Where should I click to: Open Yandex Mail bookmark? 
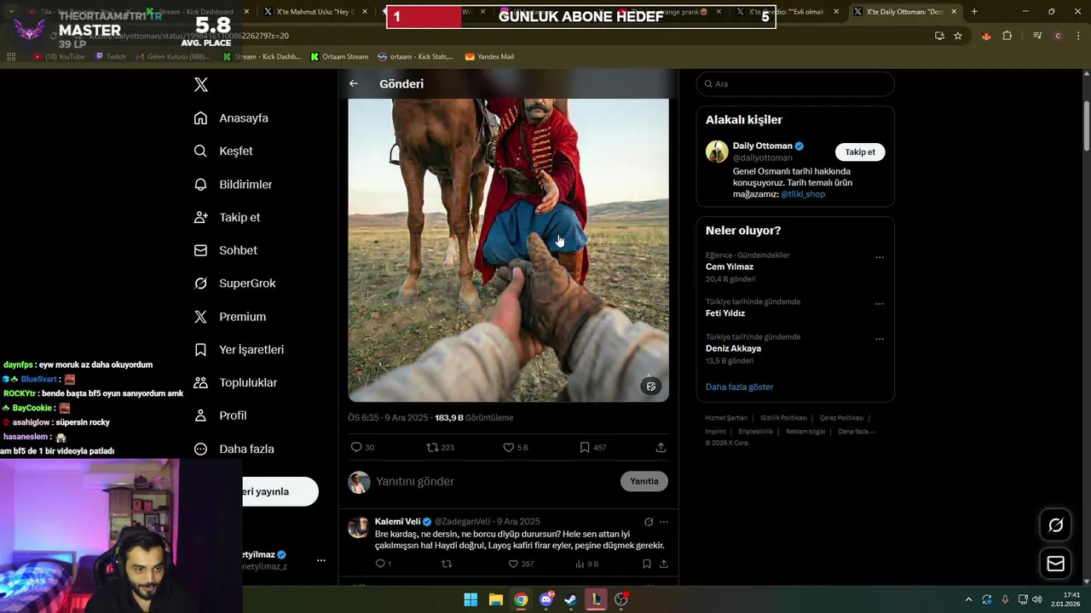[489, 57]
